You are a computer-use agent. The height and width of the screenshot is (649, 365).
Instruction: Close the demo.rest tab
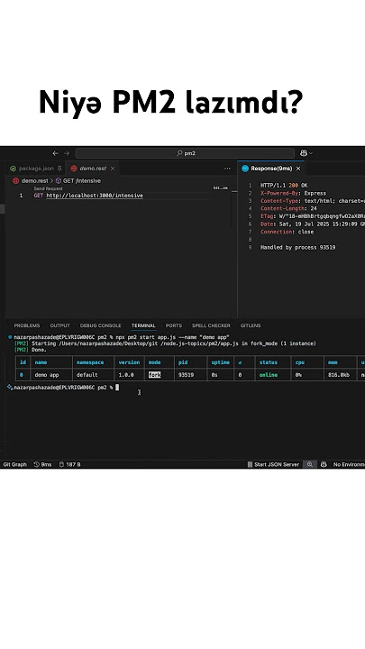click(113, 169)
